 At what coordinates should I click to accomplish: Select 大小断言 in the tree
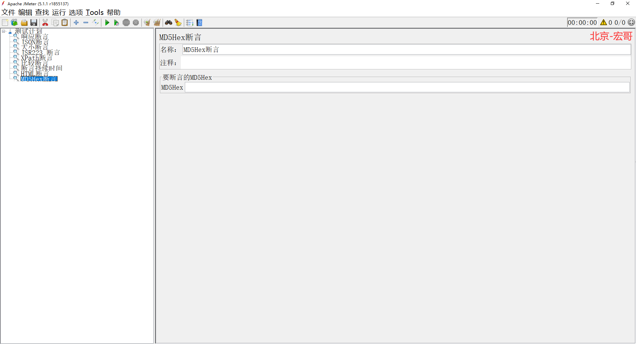(35, 47)
